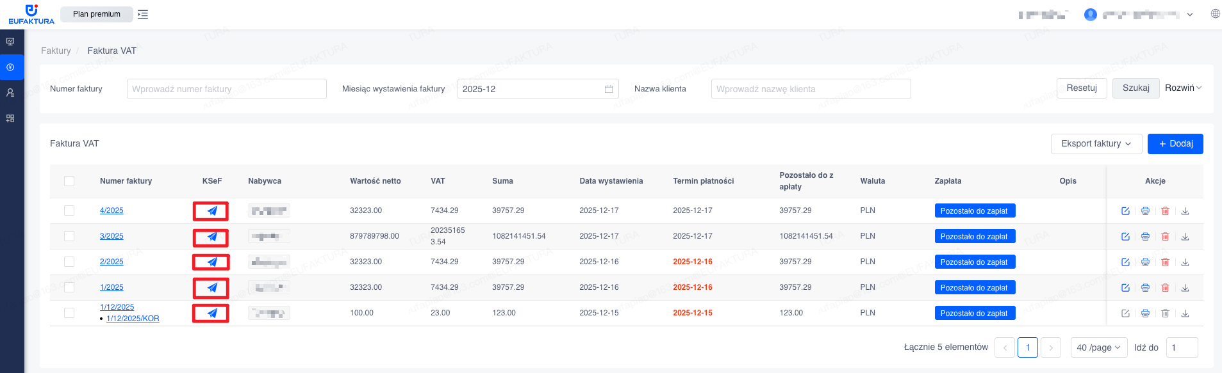The width and height of the screenshot is (1222, 373).
Task: Select all invoices with header checkbox
Action: pyautogui.click(x=69, y=181)
